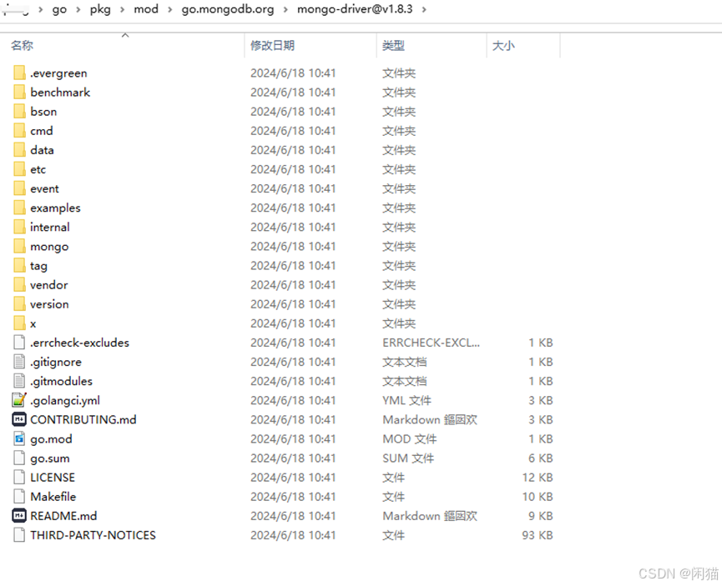The image size is (722, 586).
Task: Navigate to go.mongodb.org breadcrumb segment
Action: pos(228,10)
